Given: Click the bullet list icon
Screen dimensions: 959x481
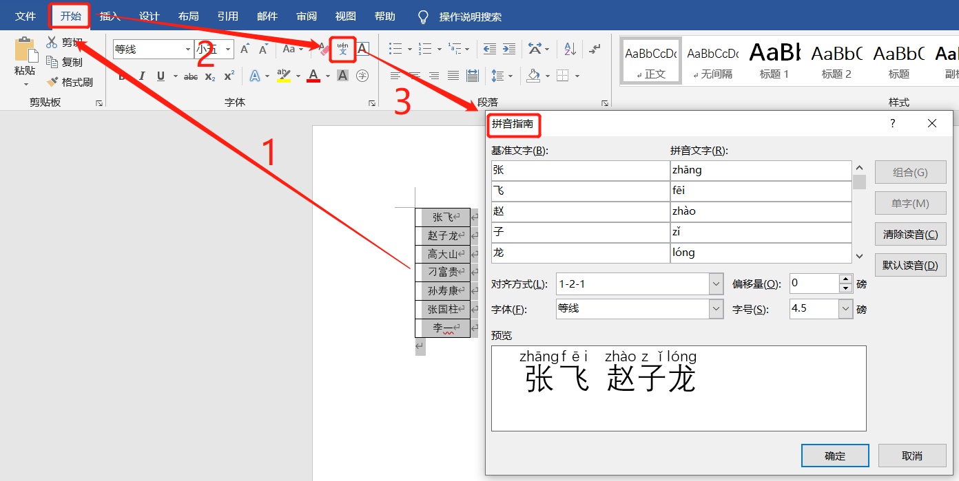Looking at the screenshot, I should pyautogui.click(x=395, y=49).
